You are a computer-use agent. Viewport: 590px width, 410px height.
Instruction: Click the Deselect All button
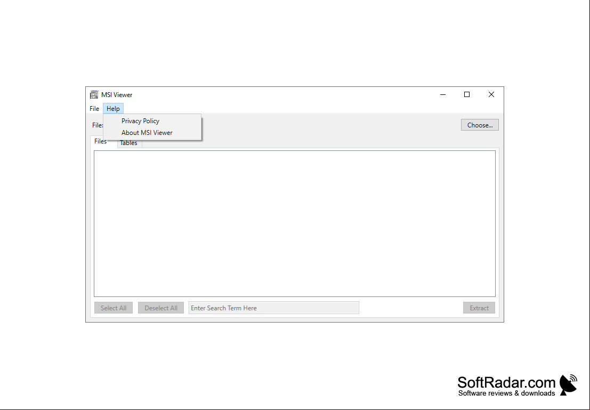(x=160, y=308)
